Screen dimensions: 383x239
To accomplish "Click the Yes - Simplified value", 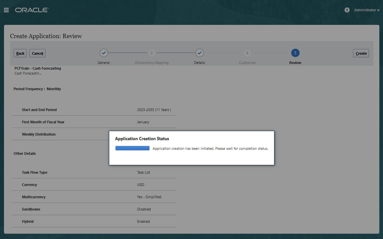I will point(149,197).
